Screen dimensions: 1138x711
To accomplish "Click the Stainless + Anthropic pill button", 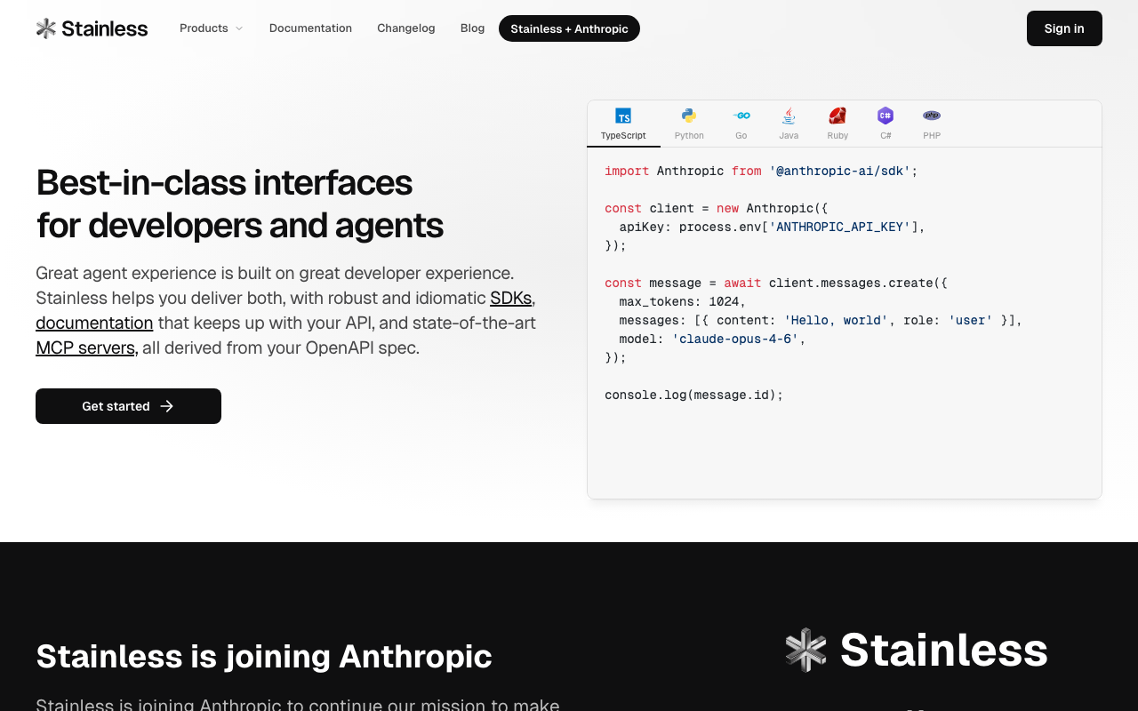I will [x=569, y=28].
